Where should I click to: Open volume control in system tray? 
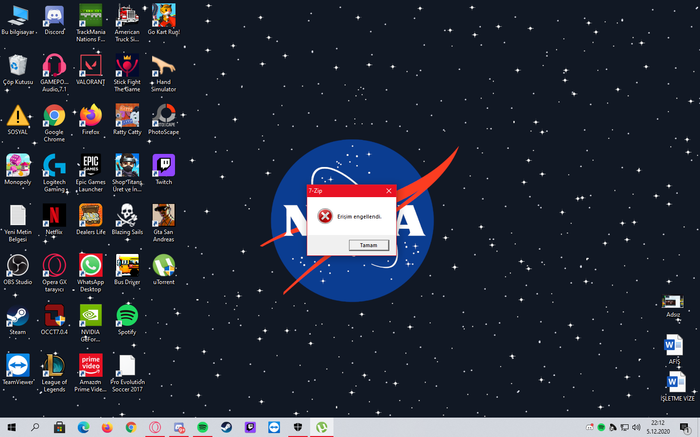(x=636, y=427)
